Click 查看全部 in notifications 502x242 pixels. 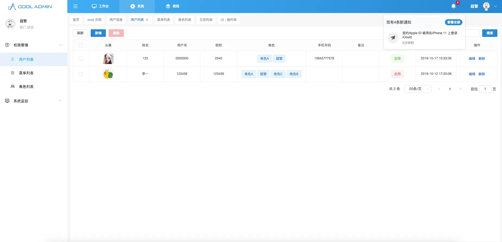click(x=454, y=22)
